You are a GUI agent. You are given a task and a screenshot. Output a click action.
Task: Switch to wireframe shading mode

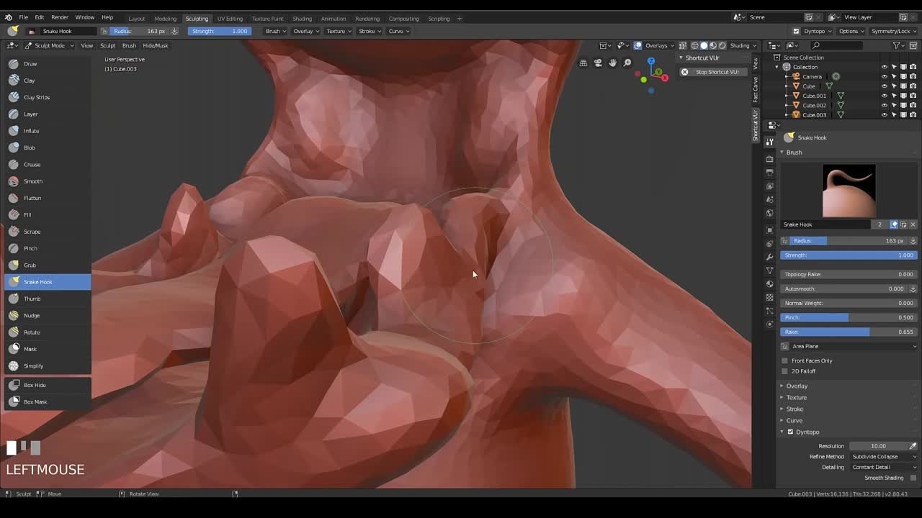pos(695,45)
